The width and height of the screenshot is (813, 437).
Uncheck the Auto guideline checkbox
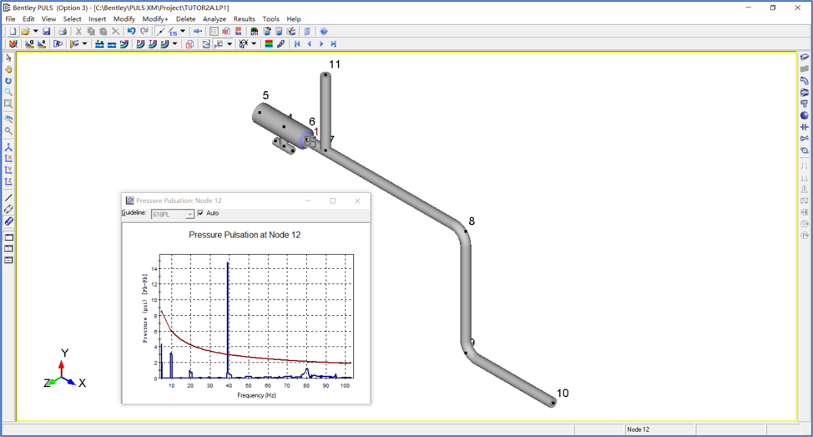point(200,214)
